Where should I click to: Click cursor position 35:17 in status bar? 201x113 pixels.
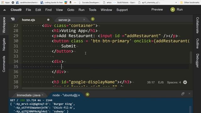(151, 82)
